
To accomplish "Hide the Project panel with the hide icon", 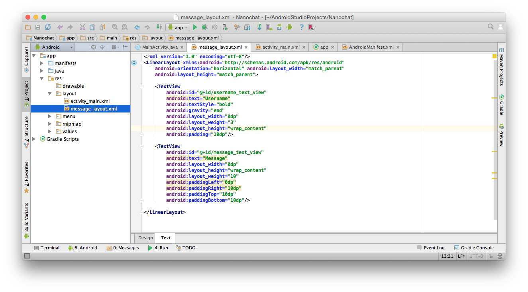I will [x=125, y=47].
